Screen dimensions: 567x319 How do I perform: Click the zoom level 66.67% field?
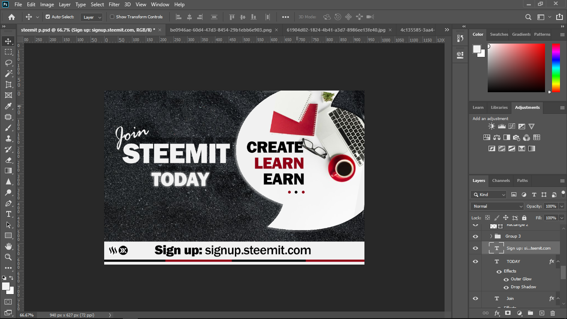pyautogui.click(x=27, y=315)
